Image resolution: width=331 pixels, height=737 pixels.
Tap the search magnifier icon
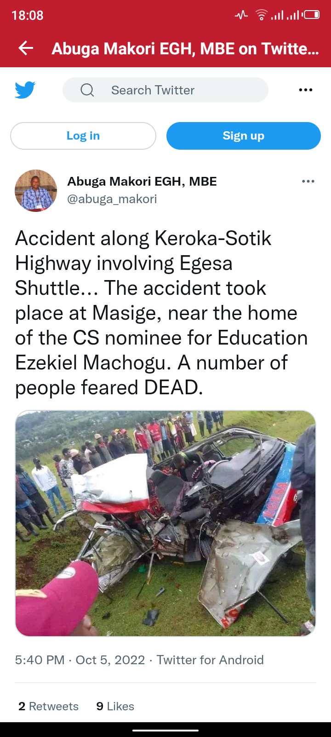87,90
